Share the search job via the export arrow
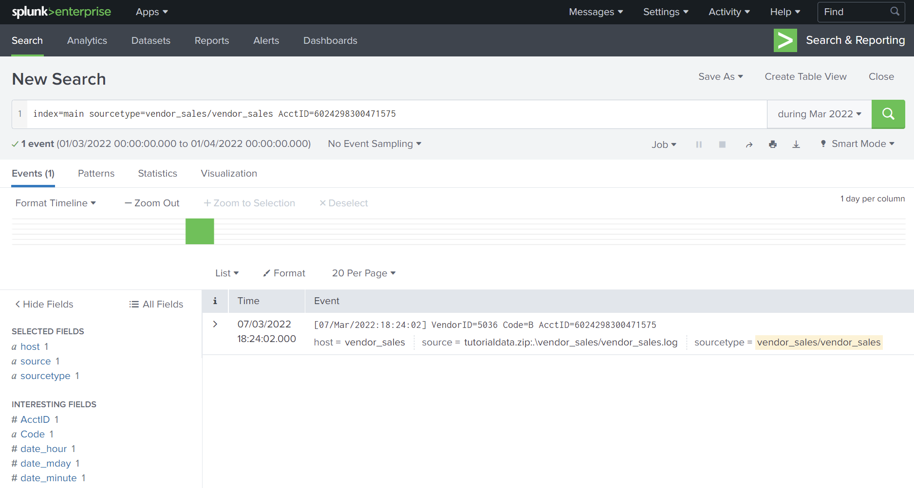 [749, 144]
